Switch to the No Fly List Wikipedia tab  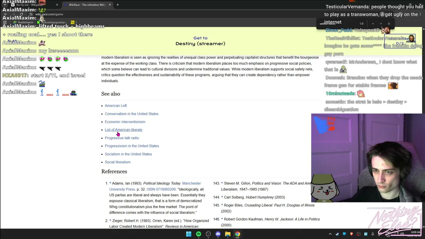(35, 5)
